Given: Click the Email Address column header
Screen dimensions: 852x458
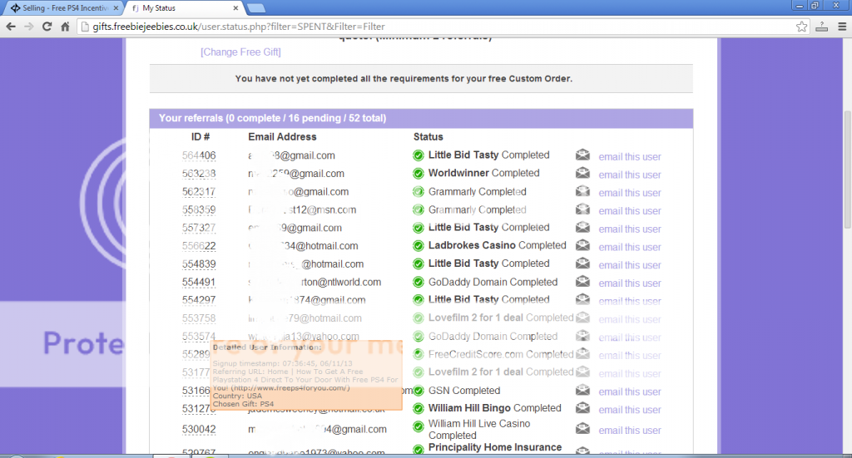Looking at the screenshot, I should point(282,137).
